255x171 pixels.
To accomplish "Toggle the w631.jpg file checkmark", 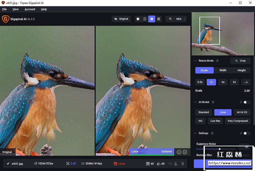I will click(x=8, y=164).
